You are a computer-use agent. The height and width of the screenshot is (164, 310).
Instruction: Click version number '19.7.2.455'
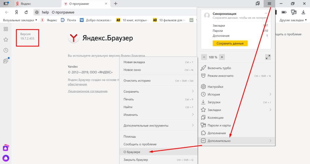click(27, 38)
